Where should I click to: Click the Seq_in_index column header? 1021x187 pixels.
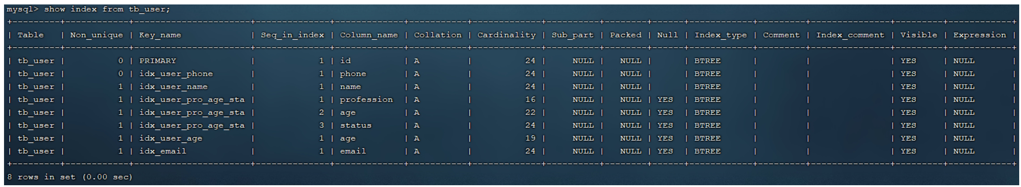292,35
